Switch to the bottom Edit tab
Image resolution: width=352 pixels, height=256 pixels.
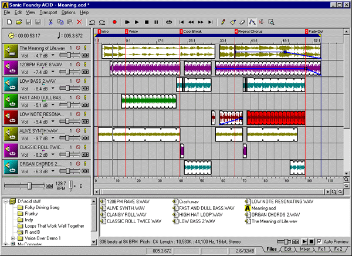288,249
